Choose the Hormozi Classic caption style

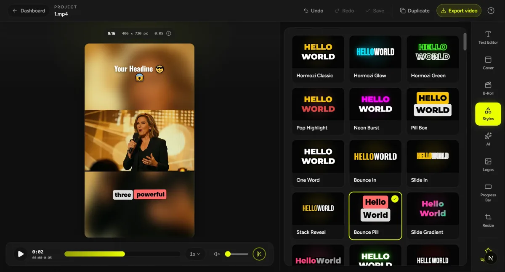(318, 59)
